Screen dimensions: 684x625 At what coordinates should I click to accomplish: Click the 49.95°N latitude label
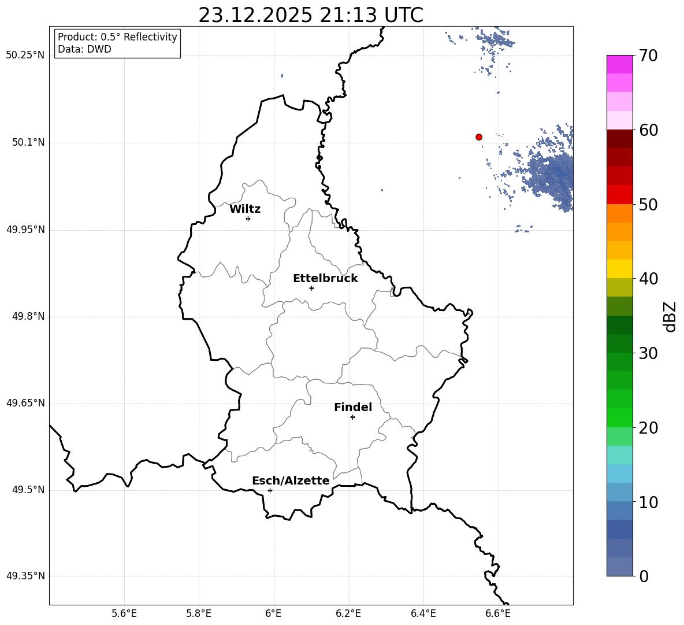25,230
